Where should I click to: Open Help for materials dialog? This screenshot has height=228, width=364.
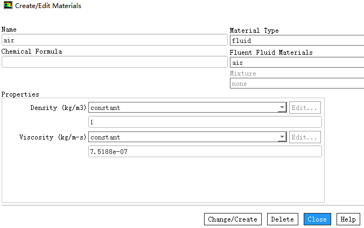coord(348,219)
